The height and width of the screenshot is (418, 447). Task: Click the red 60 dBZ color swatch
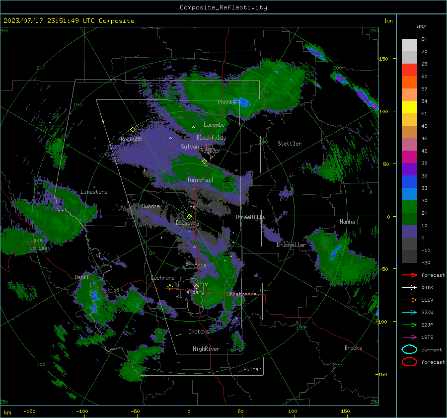tap(409, 70)
